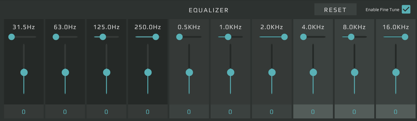This screenshot has height=121, width=417.
Task: Click the 16.0KHz horizontal fine tune knob
Action: pos(405,37)
